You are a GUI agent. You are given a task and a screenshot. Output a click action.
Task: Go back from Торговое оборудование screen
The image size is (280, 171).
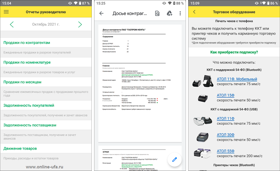[x=194, y=12]
